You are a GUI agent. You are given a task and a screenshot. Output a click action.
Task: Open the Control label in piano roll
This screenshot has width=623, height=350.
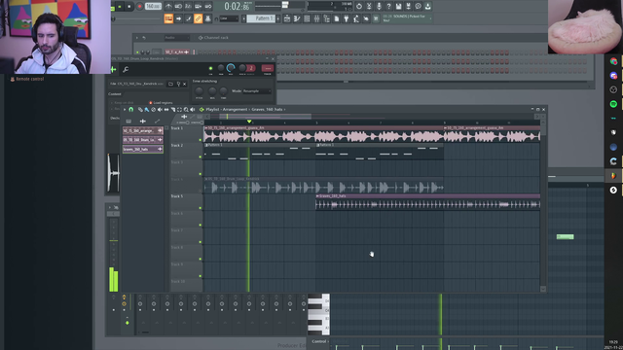click(x=319, y=341)
